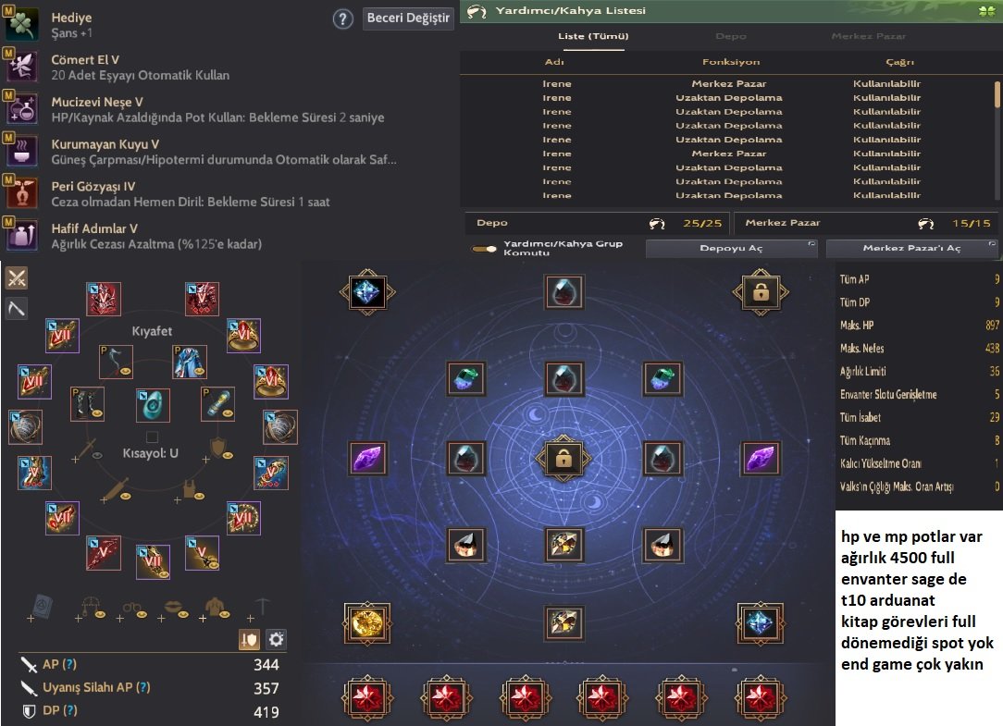Image resolution: width=1003 pixels, height=726 pixels.
Task: Select the Peri Gözyaşı IV skill icon
Action: [x=21, y=193]
